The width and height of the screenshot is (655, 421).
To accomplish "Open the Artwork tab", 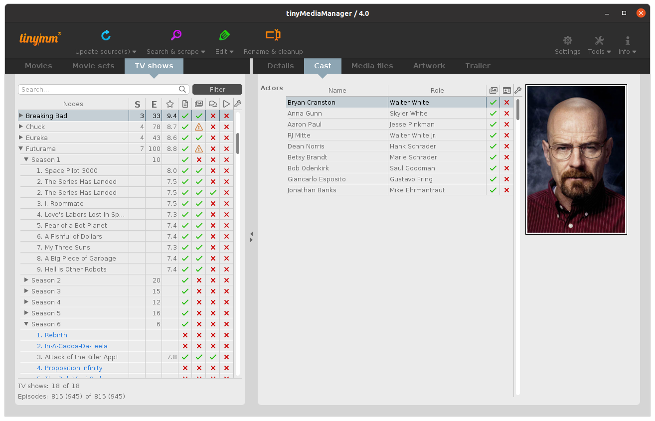I will click(429, 66).
